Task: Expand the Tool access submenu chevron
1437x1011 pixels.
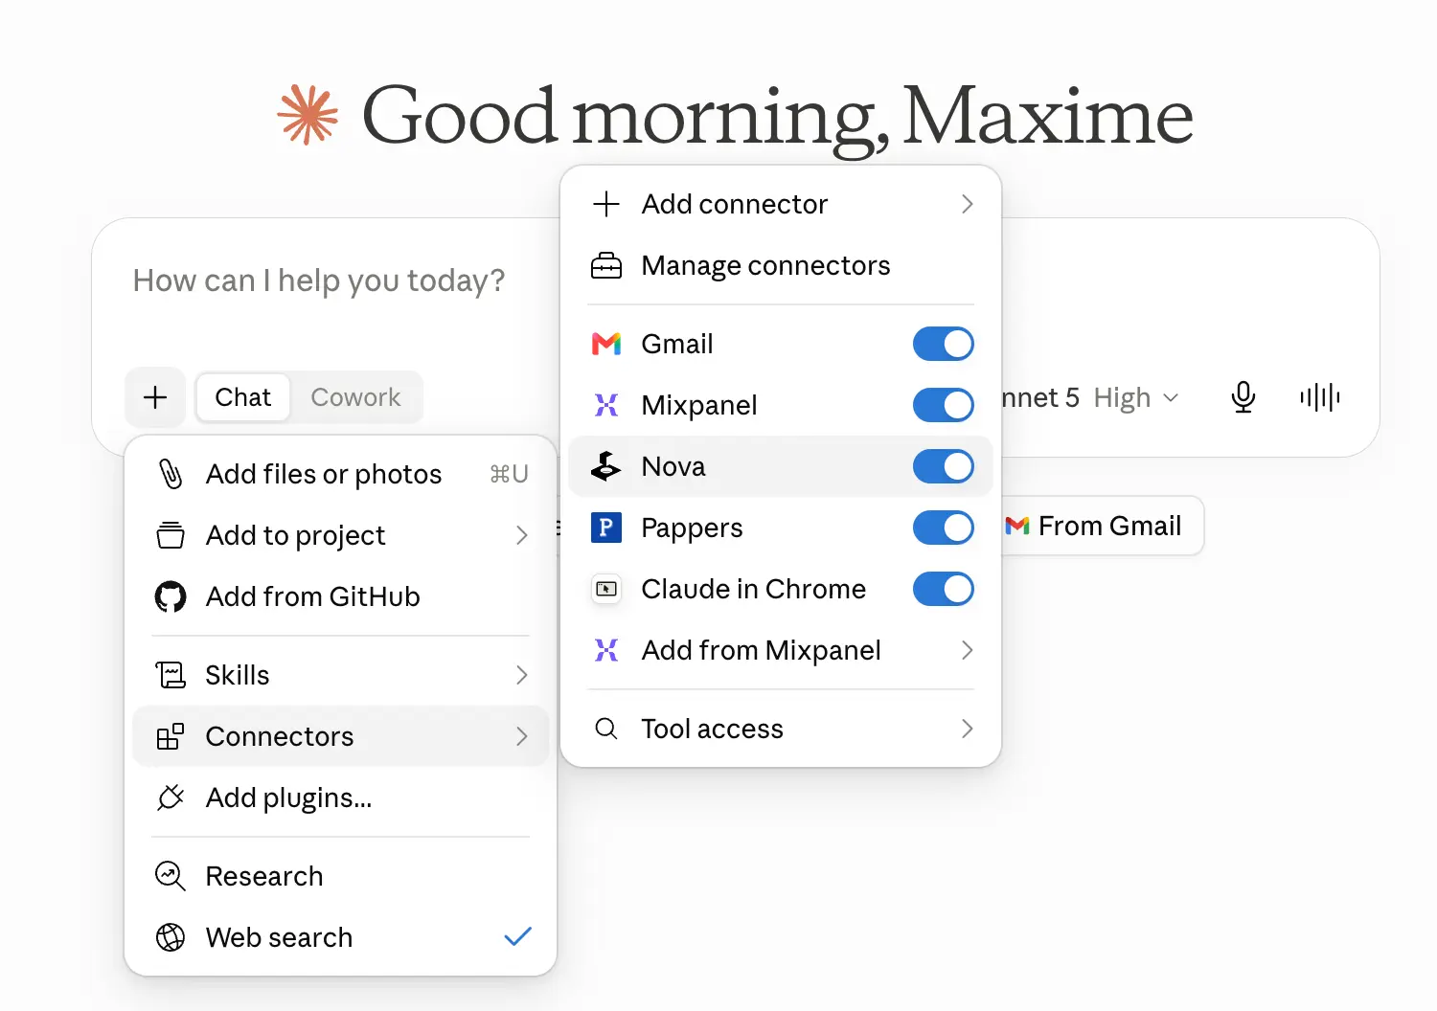Action: [967, 729]
